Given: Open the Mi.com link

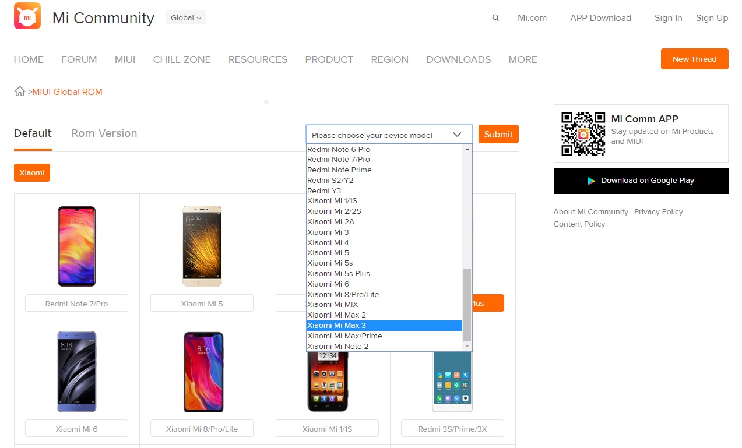Looking at the screenshot, I should click(x=532, y=18).
